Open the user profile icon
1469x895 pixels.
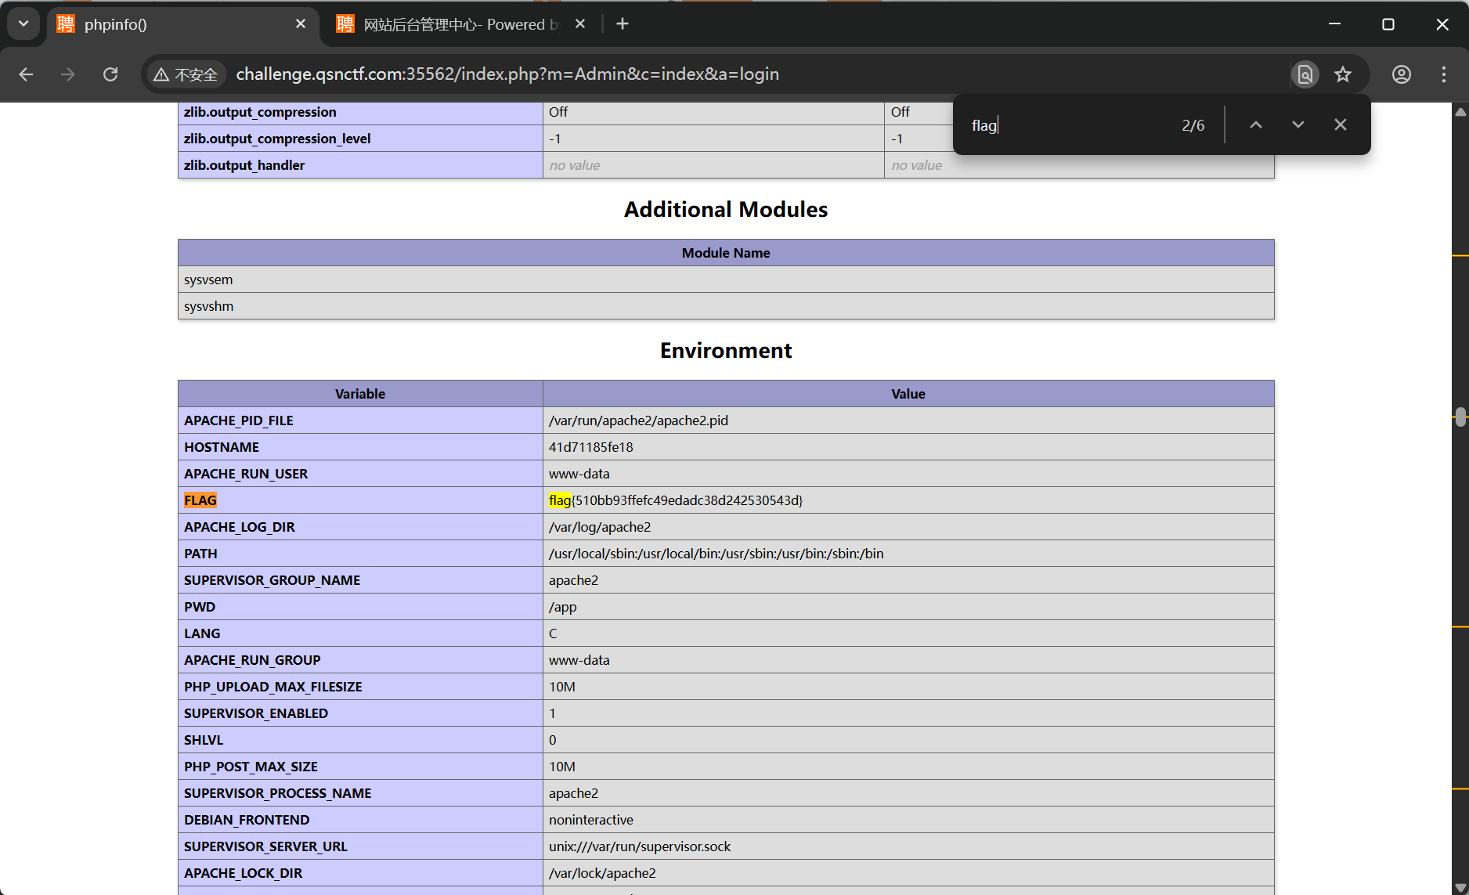[x=1401, y=74]
